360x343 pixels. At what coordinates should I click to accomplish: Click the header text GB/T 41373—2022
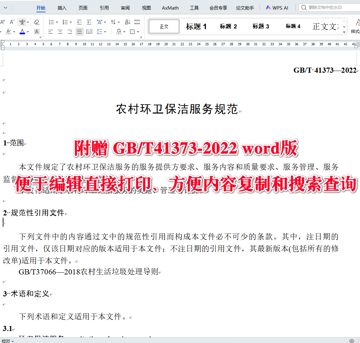coord(325,70)
